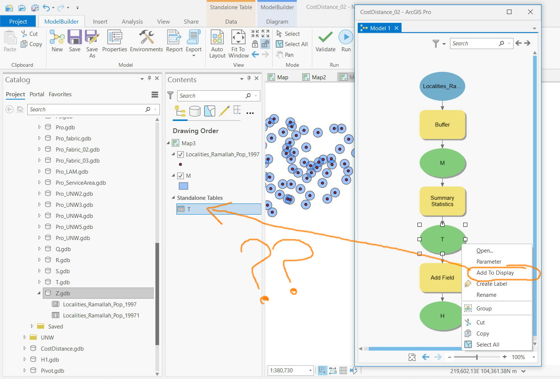Close the Catalog pane

coord(157,78)
